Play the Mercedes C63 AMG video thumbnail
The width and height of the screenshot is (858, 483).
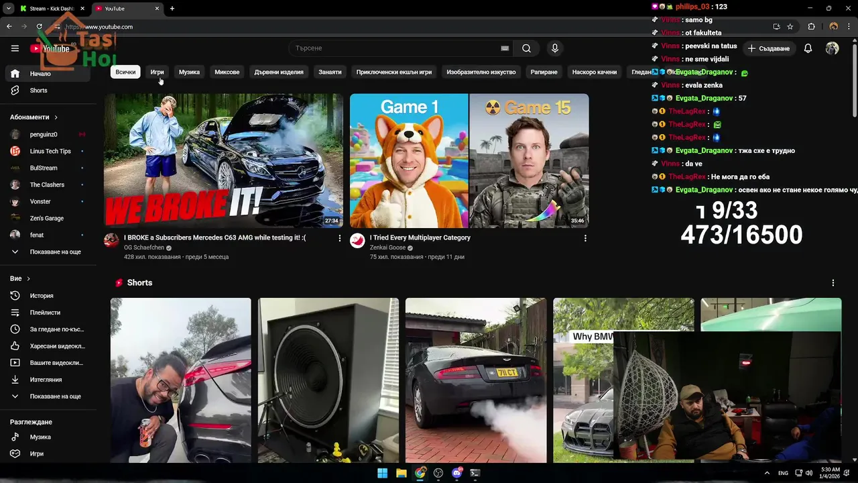(223, 160)
